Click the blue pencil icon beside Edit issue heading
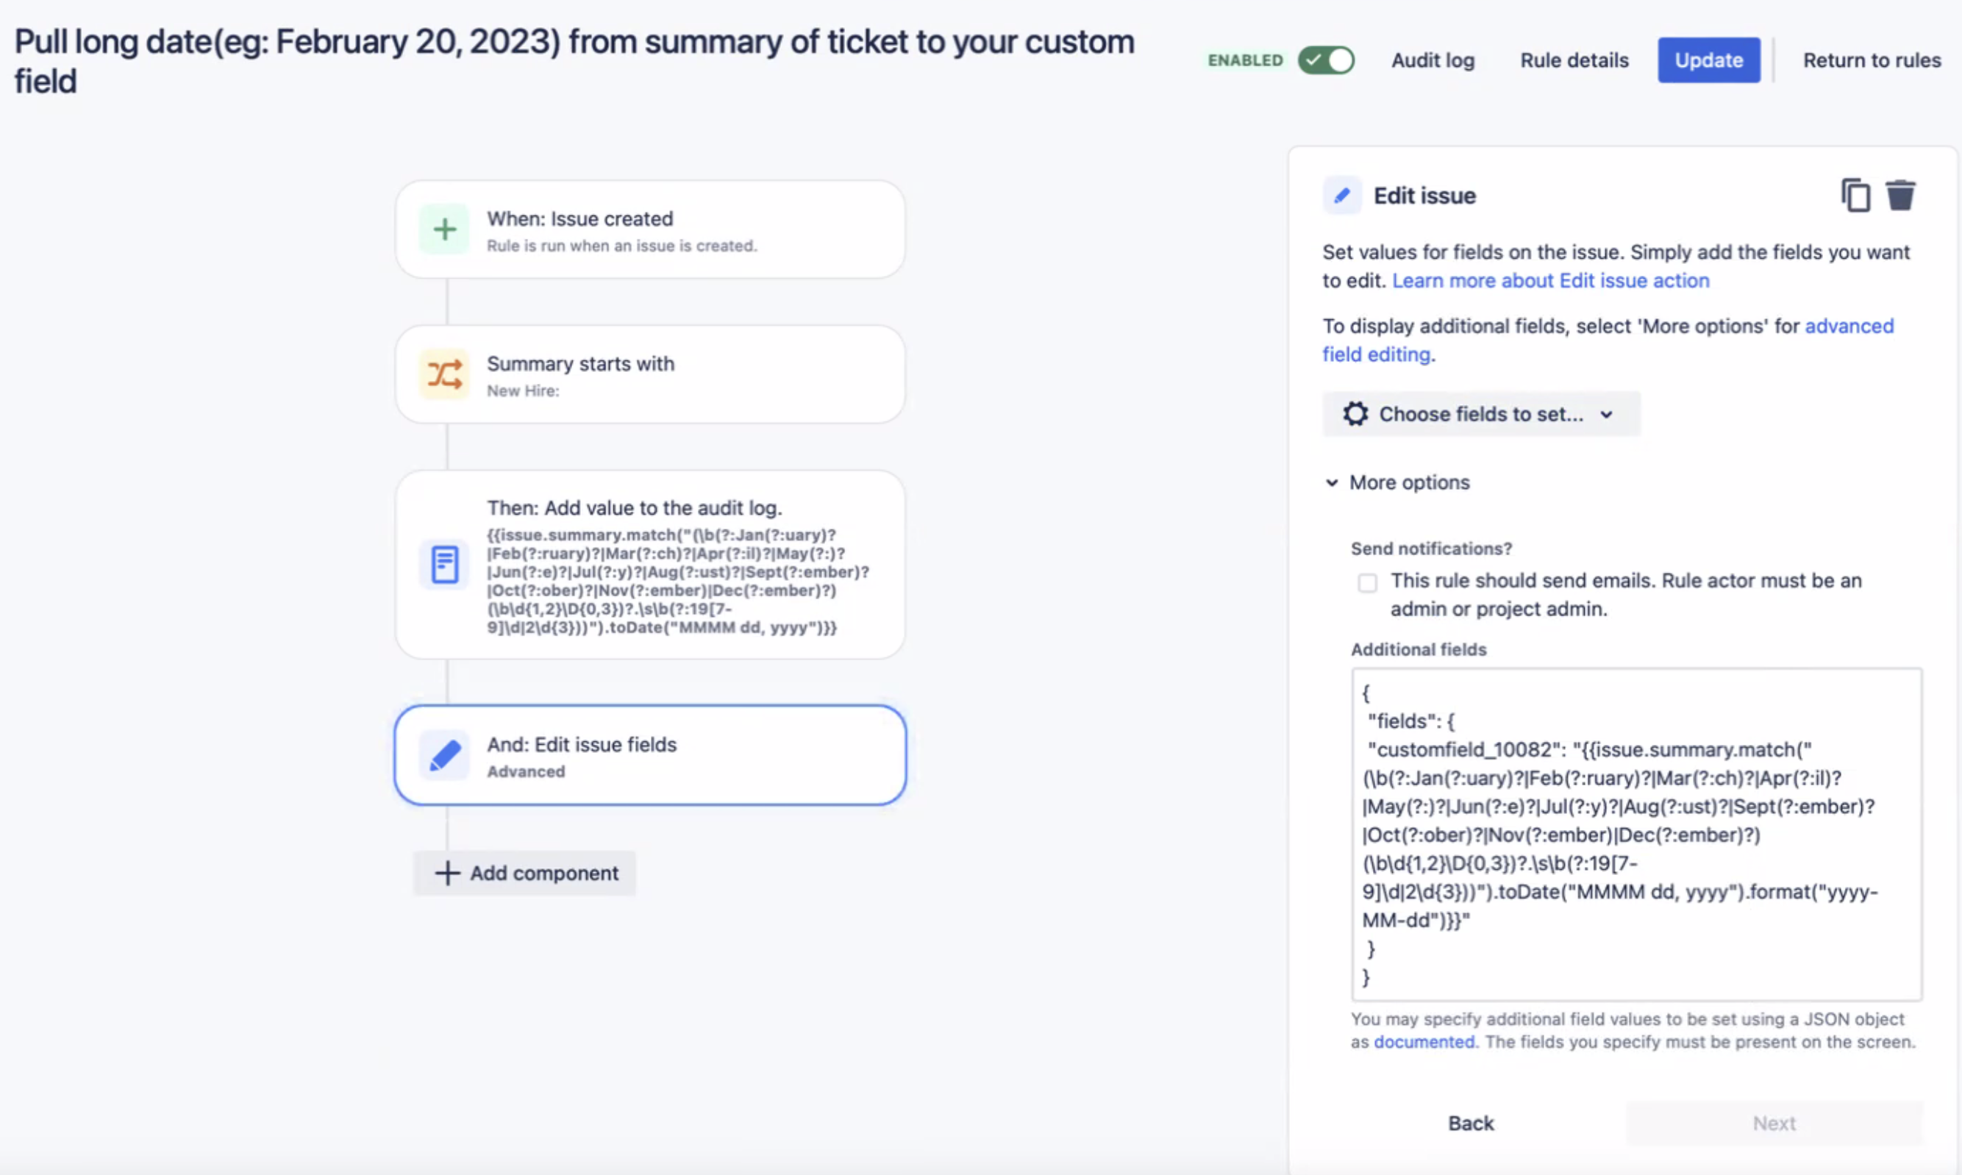The height and width of the screenshot is (1175, 1962). [x=1342, y=196]
